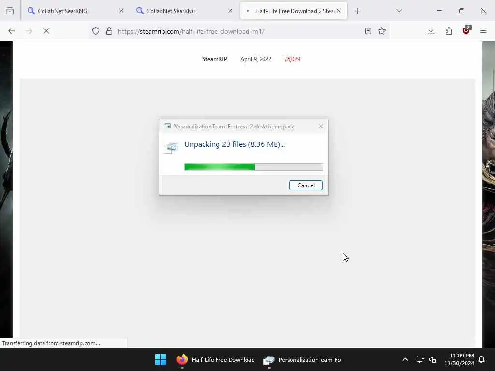The image size is (495, 371).
Task: Go back with the browser back arrow
Action: (x=12, y=31)
